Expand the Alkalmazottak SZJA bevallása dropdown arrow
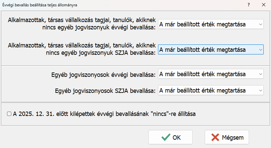Image resolution: width=271 pixels, height=148 pixels. (259, 50)
